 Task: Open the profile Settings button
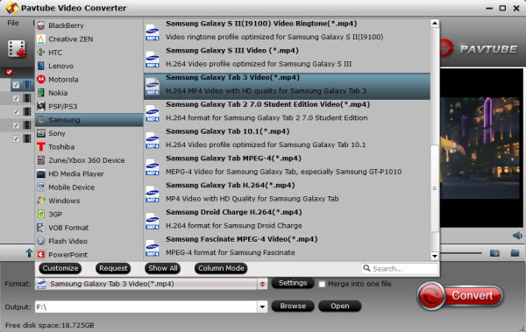point(293,283)
